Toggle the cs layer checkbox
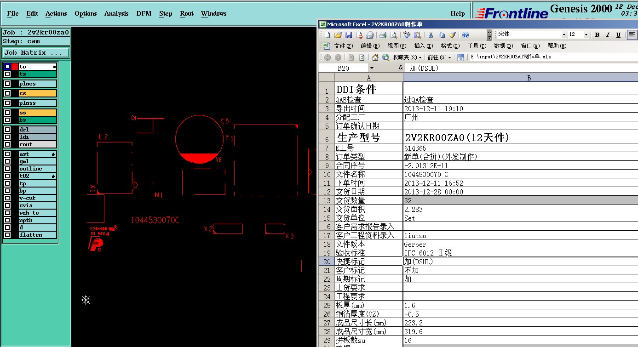Viewport: 638px width, 347px height. click(7, 93)
